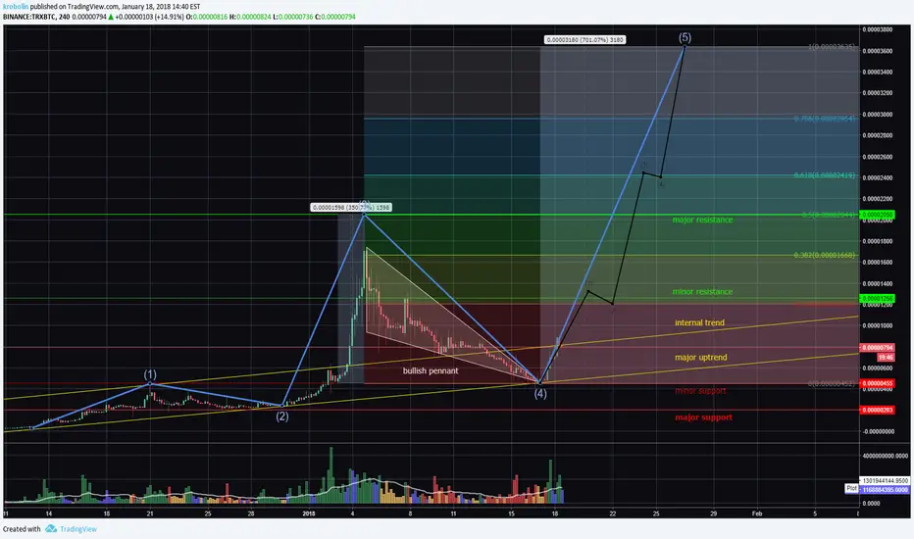
Task: Click the green 0.00001256 price tag
Action: tap(878, 298)
